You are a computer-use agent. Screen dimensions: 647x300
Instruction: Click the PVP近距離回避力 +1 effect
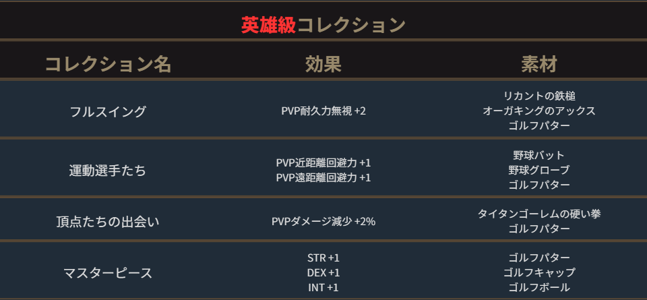coord(323,163)
